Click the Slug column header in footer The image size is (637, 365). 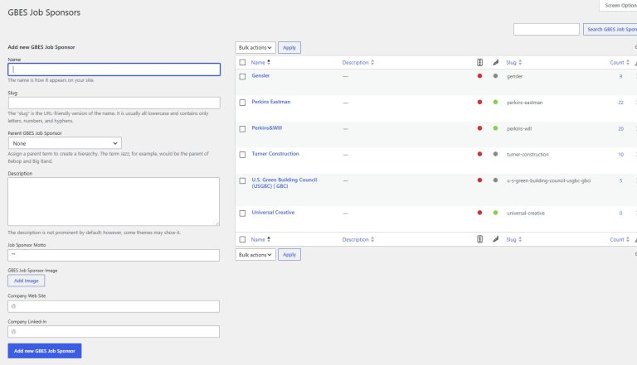point(511,239)
